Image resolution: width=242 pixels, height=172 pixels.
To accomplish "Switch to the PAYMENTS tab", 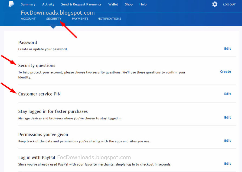I will (80, 19).
